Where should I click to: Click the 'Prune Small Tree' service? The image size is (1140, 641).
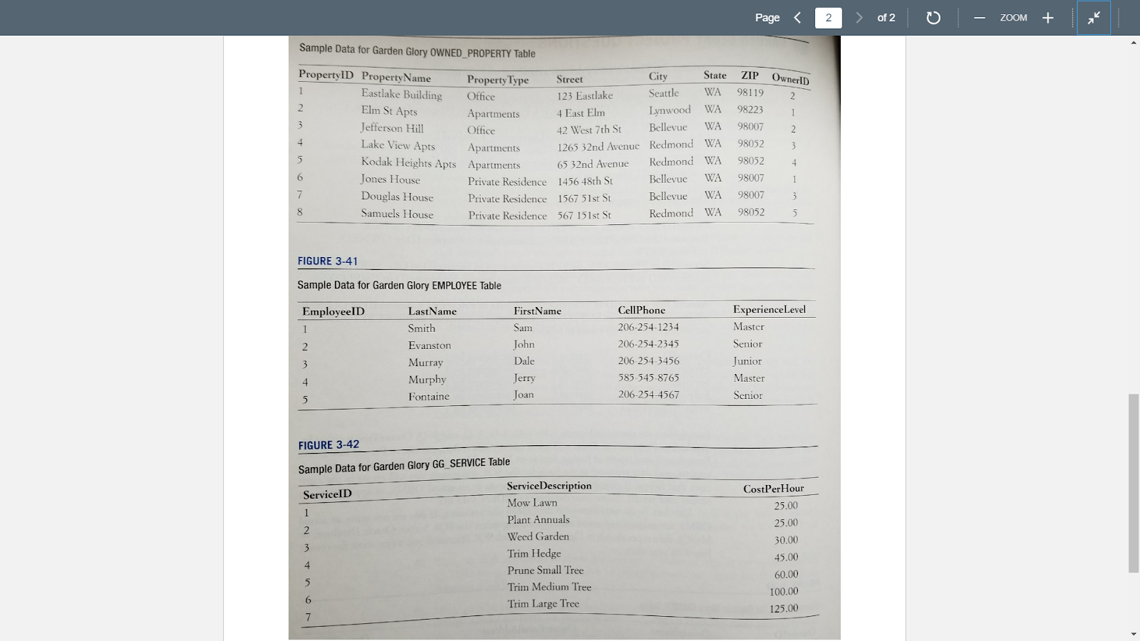545,570
